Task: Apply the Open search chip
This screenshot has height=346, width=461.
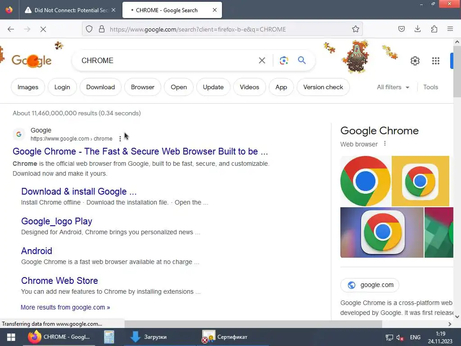Action: 179,87
